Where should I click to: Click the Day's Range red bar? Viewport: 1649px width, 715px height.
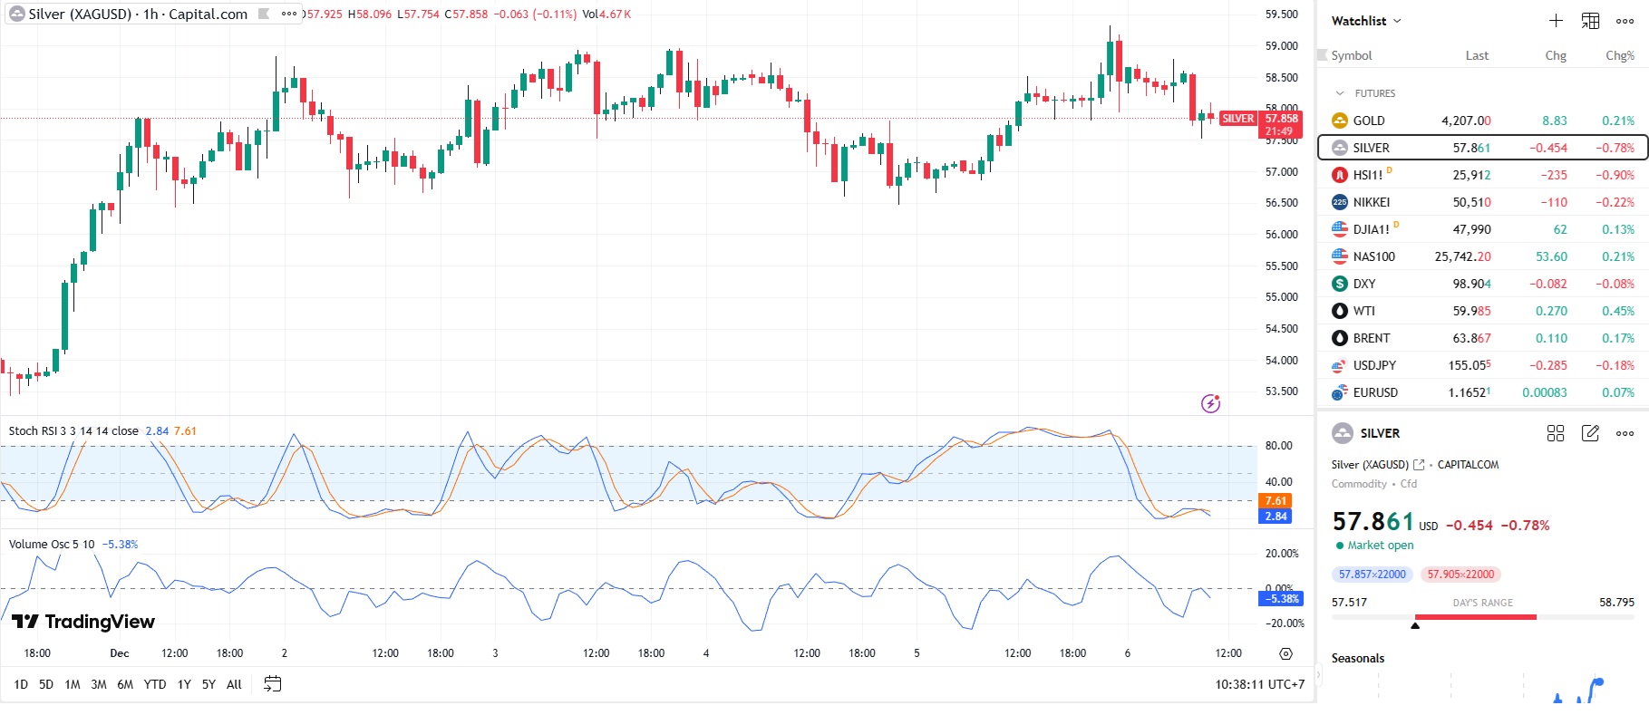pos(1475,617)
